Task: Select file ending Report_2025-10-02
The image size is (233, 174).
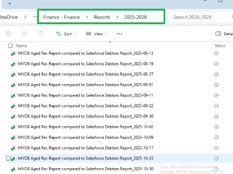Action: (85, 127)
